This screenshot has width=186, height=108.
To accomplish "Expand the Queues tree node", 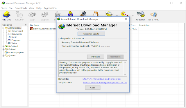I will pos(3,55).
